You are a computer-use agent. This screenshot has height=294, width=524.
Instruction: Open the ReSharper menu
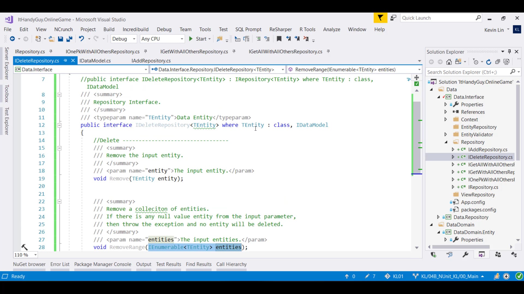[x=280, y=29]
